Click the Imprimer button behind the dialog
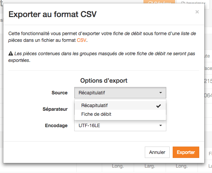212x173 pixels. (x=194, y=2)
